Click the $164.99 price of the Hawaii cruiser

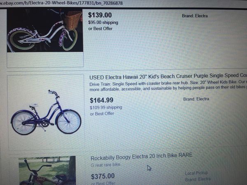(x=102, y=100)
